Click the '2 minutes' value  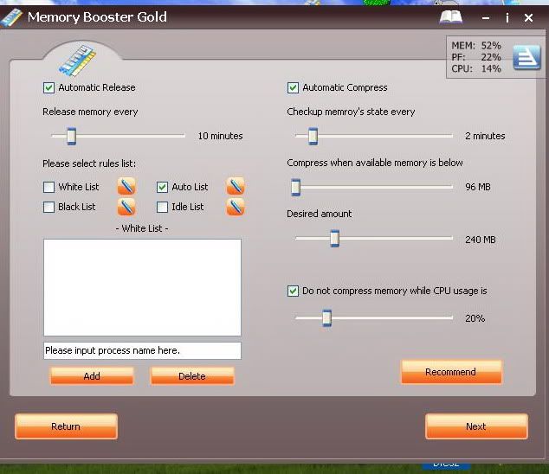(485, 136)
